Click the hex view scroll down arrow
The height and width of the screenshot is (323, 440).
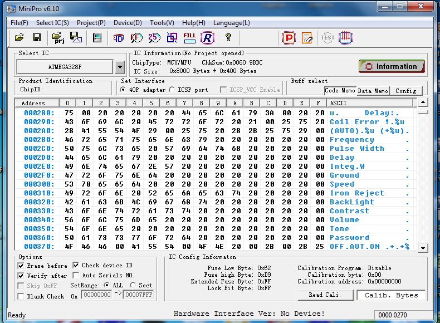[423, 248]
